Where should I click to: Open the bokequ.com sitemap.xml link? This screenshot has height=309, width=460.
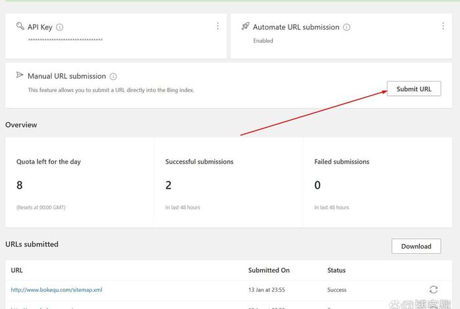click(57, 289)
